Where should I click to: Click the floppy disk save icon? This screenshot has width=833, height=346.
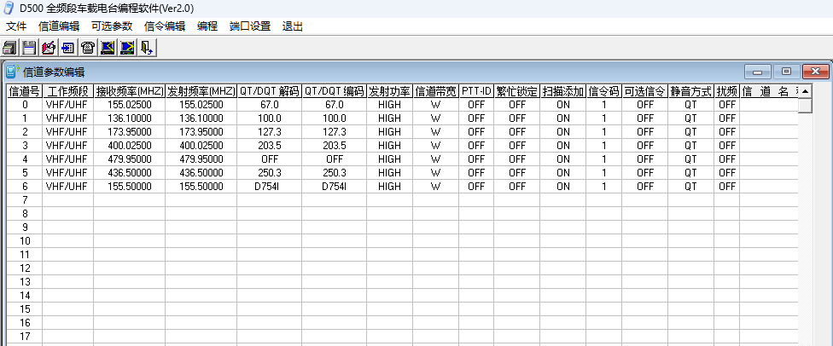click(29, 48)
